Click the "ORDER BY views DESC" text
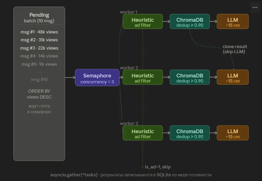 coord(39,94)
